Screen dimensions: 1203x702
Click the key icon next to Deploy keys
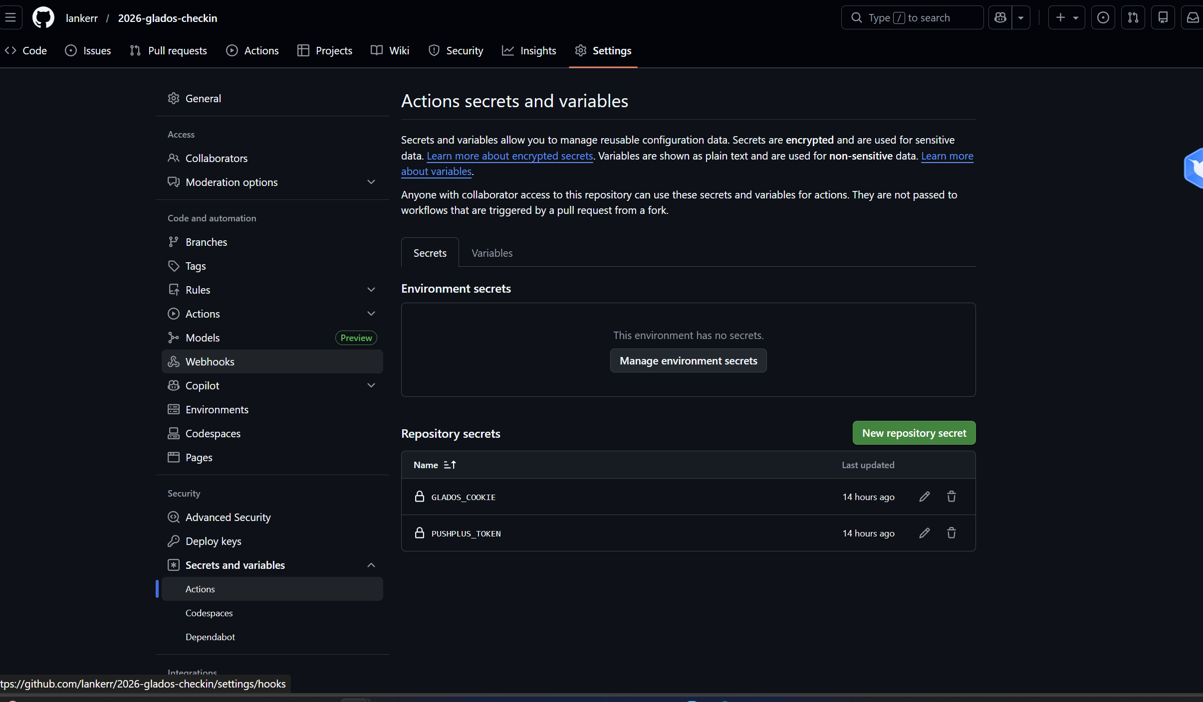174,541
